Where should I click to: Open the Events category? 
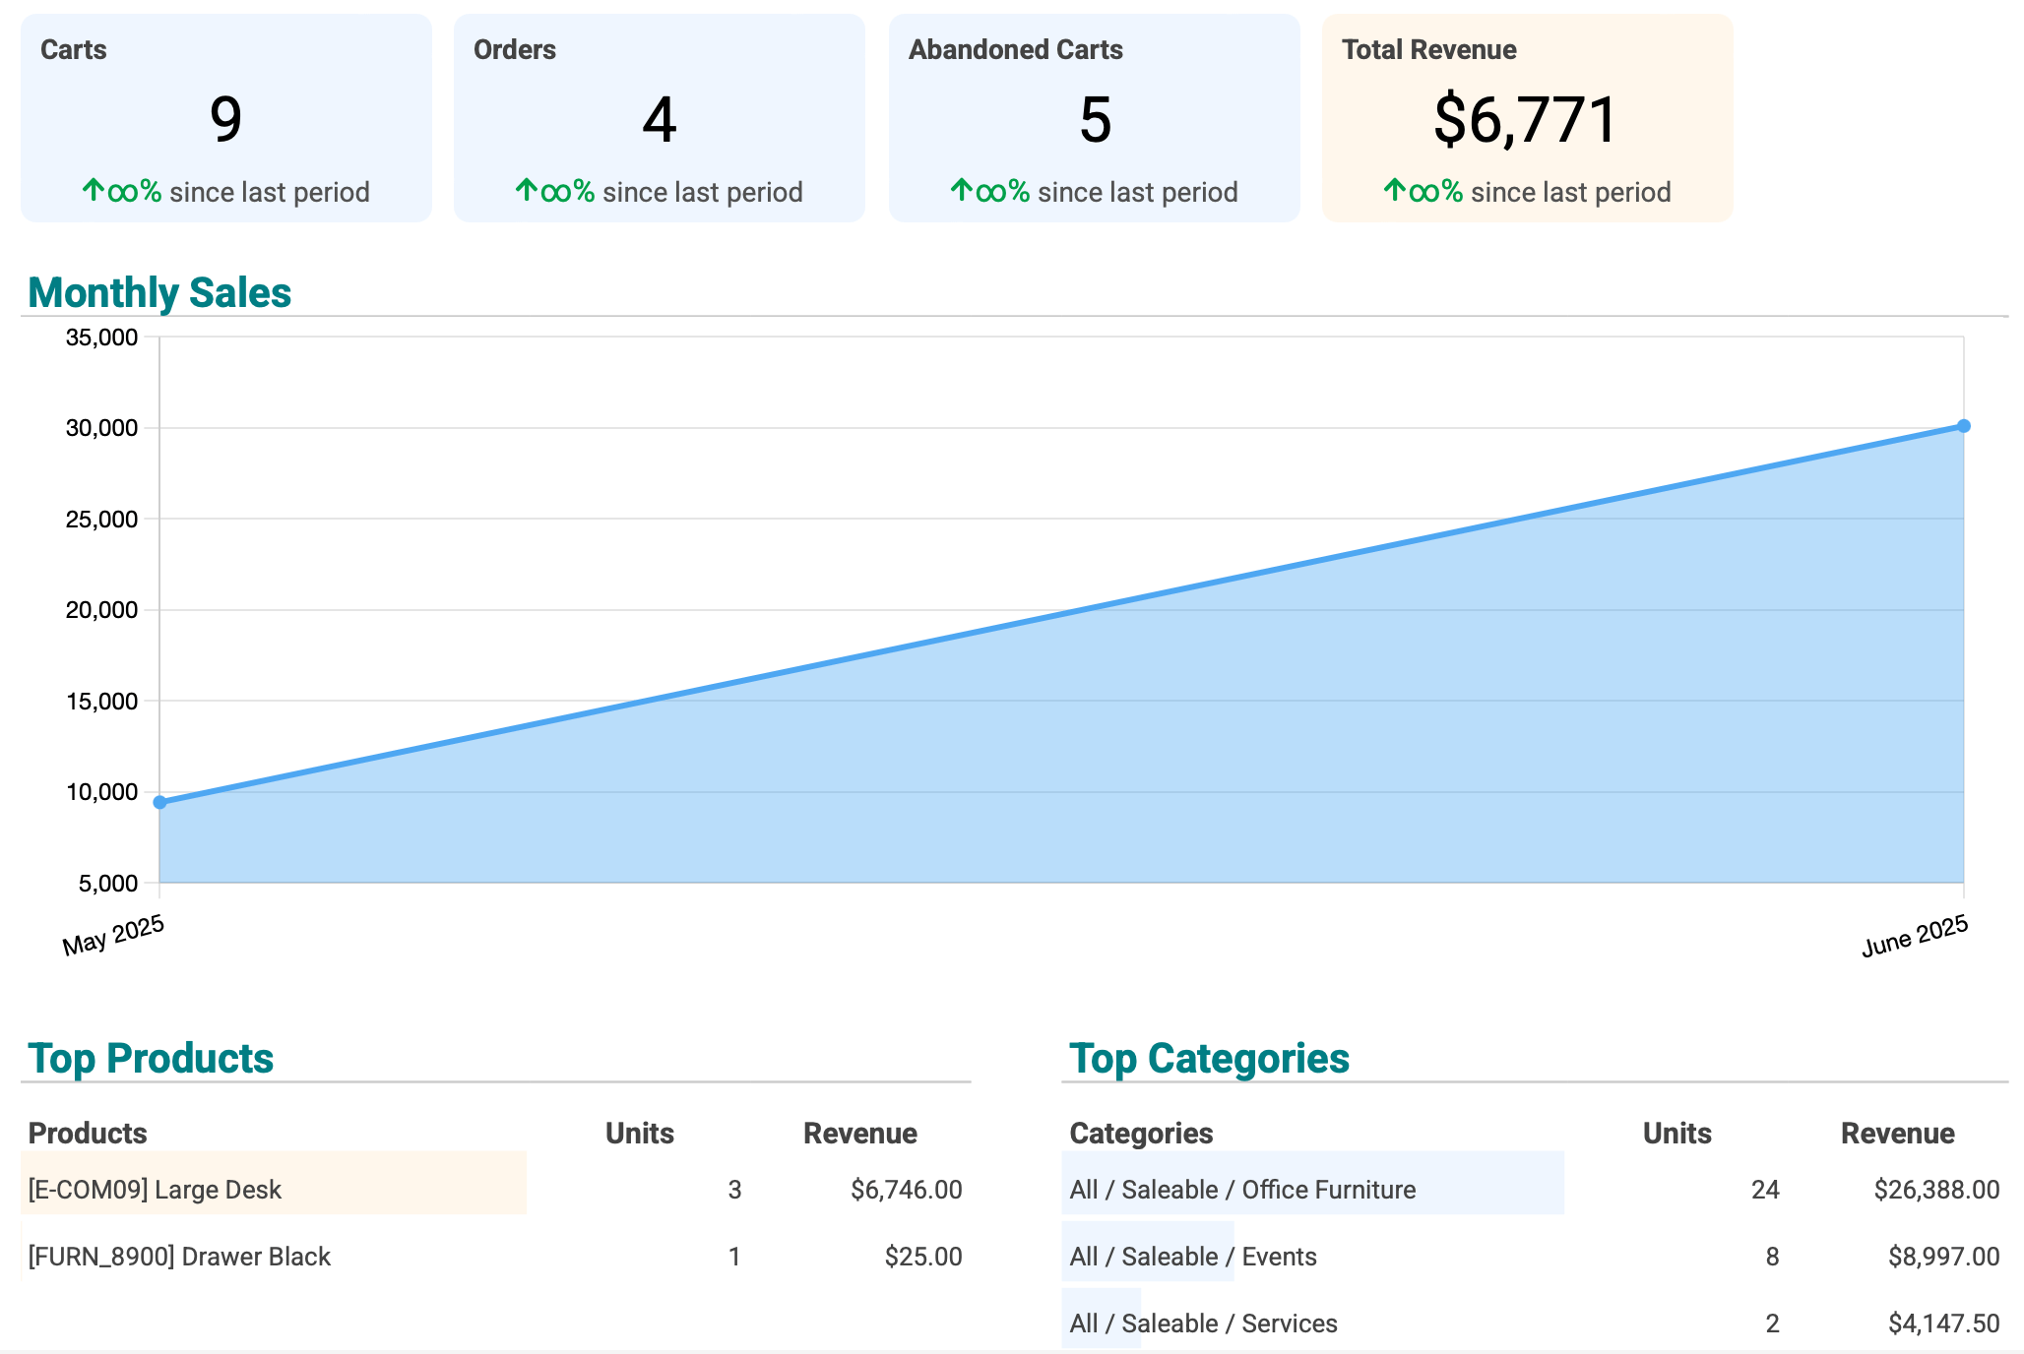click(x=1193, y=1256)
